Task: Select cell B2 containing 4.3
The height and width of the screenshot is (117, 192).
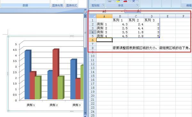Action: tap(120, 24)
